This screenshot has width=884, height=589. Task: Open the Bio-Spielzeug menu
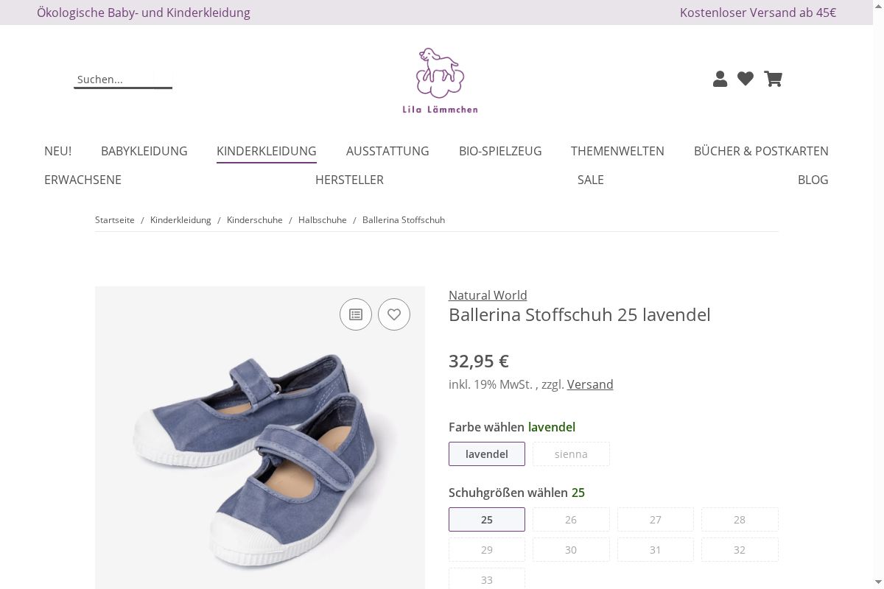click(x=500, y=151)
